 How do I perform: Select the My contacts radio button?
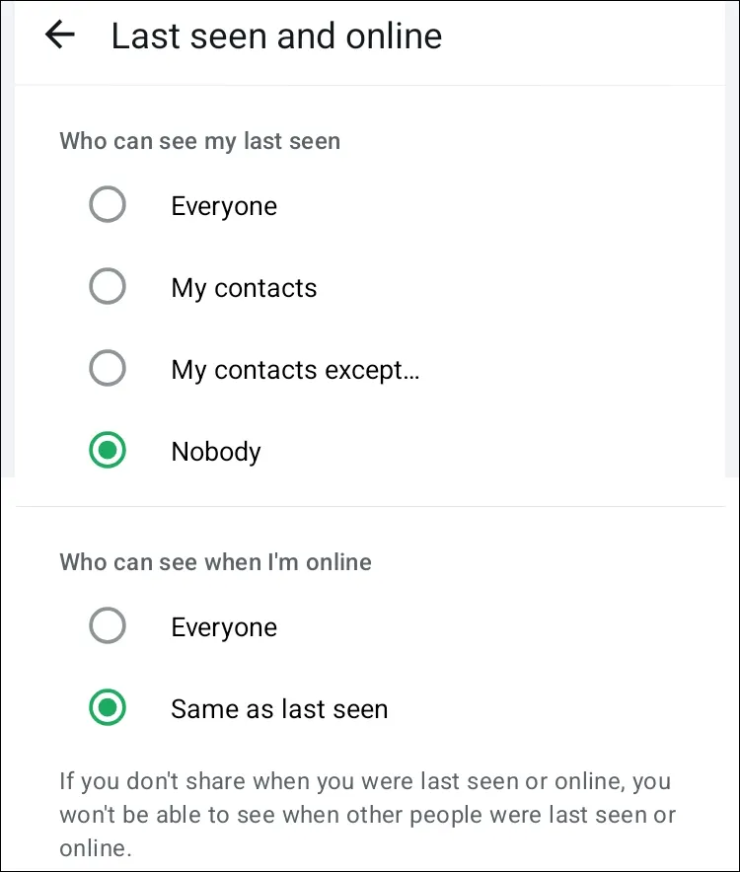pos(107,287)
